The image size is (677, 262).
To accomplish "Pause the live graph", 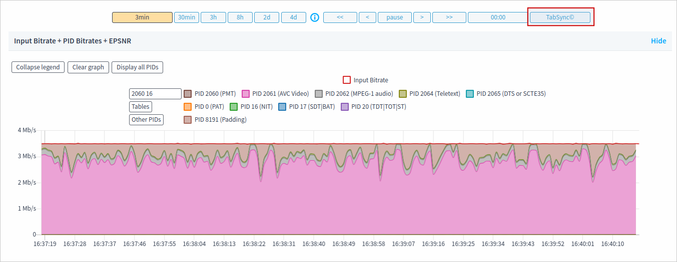I will pyautogui.click(x=394, y=17).
